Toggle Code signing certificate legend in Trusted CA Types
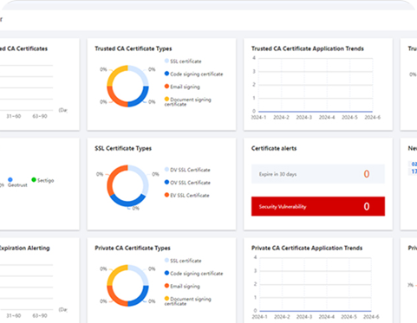The width and height of the screenshot is (417, 323). click(x=193, y=74)
